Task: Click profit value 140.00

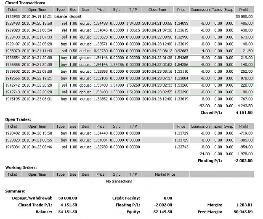Action: pyautogui.click(x=247, y=64)
